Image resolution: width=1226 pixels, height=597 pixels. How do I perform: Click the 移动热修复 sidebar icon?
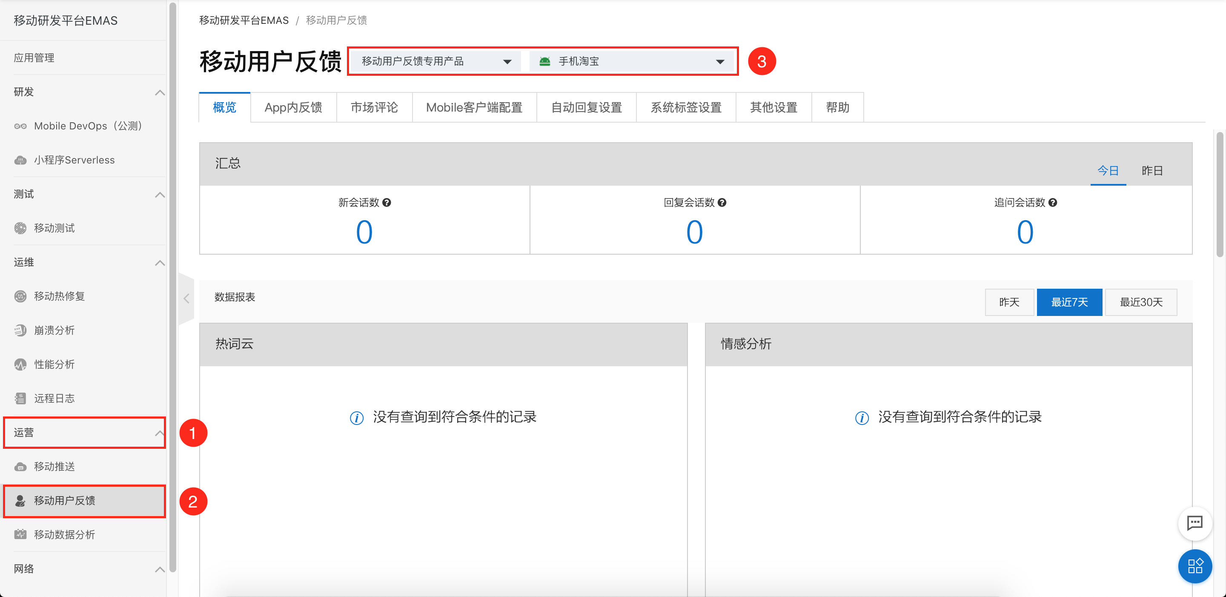pos(20,297)
